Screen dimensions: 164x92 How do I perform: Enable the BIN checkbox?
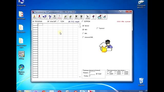pos(83,33)
